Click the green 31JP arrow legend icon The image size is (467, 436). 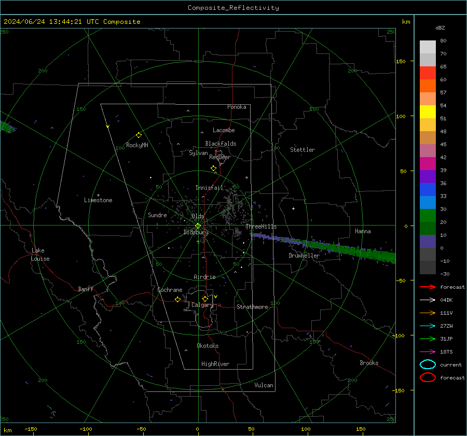[x=428, y=339]
